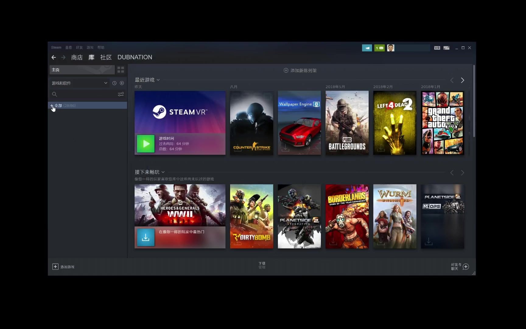Select the Grand Theft Auto V cover
The height and width of the screenshot is (329, 526).
(x=443, y=123)
